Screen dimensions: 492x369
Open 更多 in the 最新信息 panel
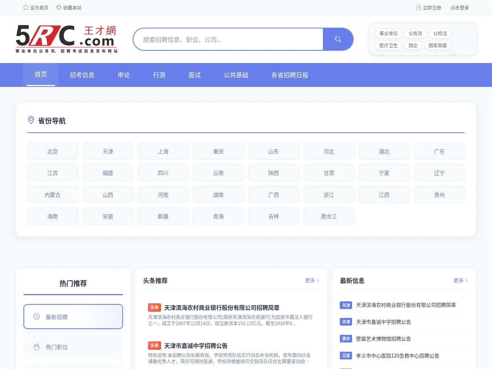pyautogui.click(x=460, y=281)
